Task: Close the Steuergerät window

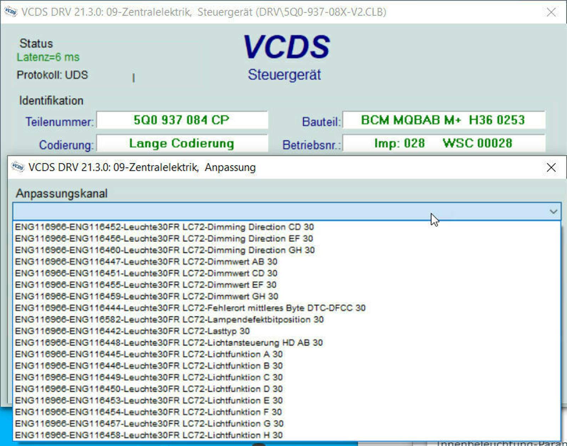Action: (x=551, y=12)
